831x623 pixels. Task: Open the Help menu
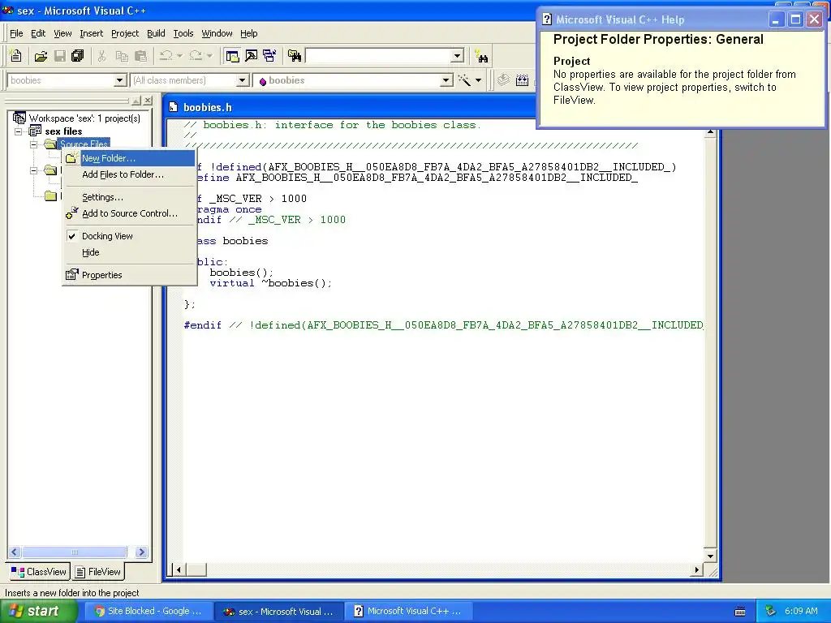[x=248, y=33]
